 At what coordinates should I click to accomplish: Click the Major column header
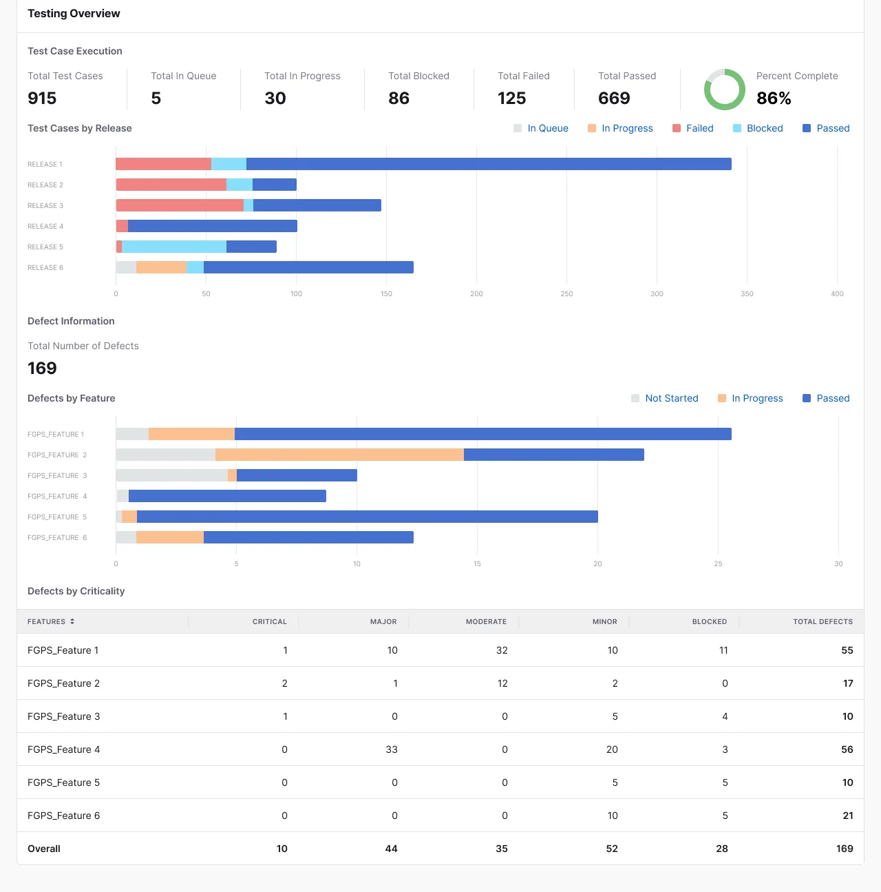point(383,621)
